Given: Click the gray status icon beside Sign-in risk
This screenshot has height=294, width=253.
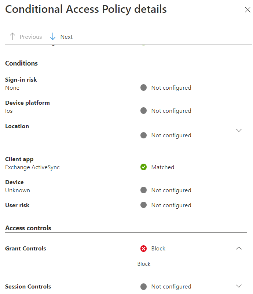Looking at the screenshot, I should (143, 88).
